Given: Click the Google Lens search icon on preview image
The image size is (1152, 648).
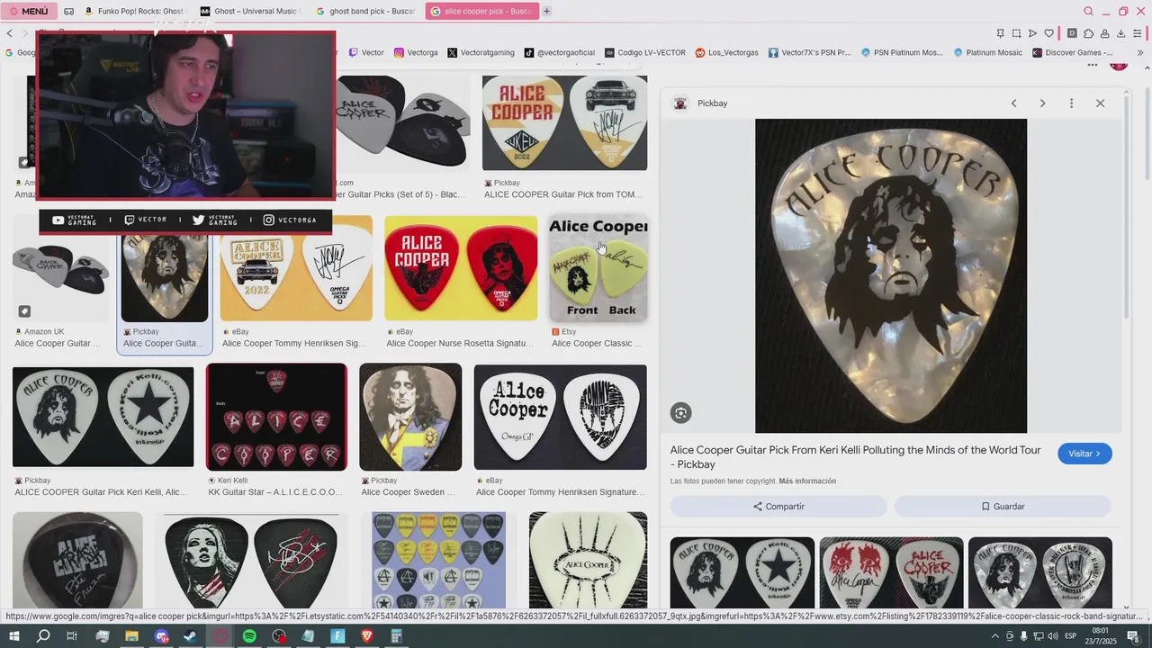Looking at the screenshot, I should pyautogui.click(x=681, y=413).
